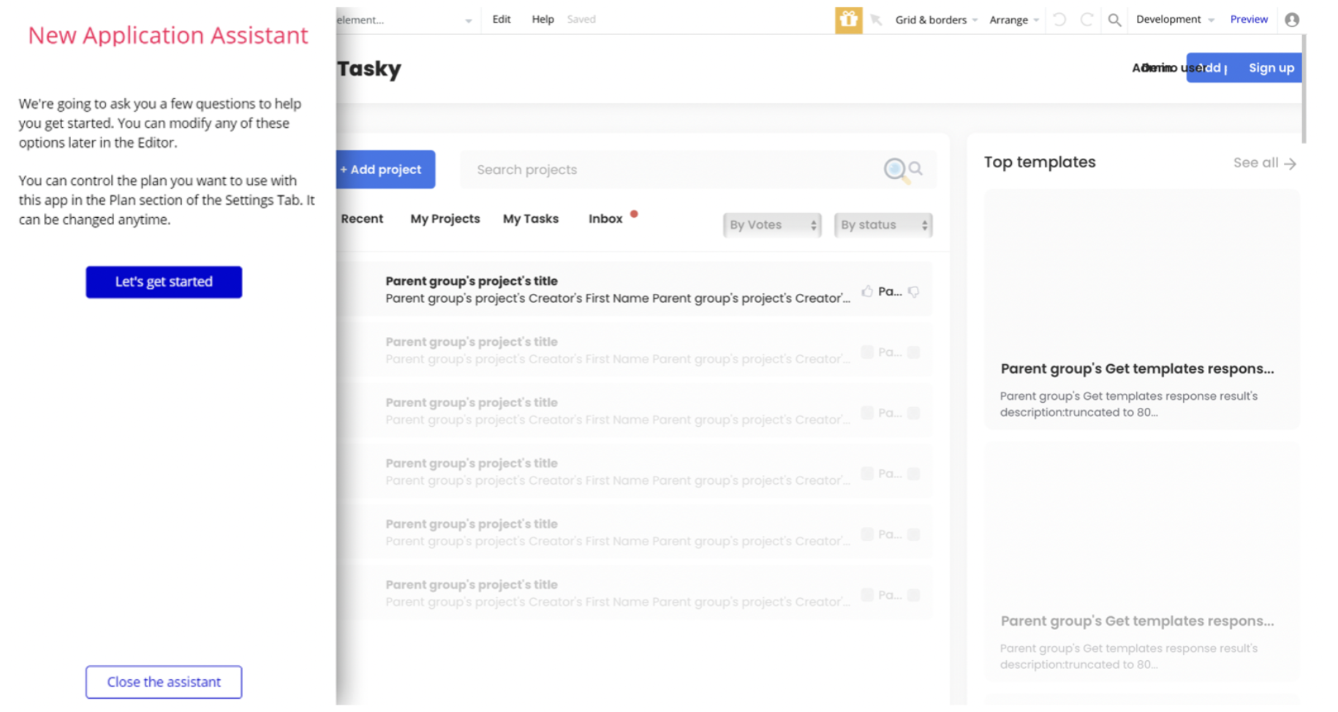This screenshot has width=1338, height=712.
Task: Click the redo arrow in toolbar
Action: click(x=1087, y=20)
